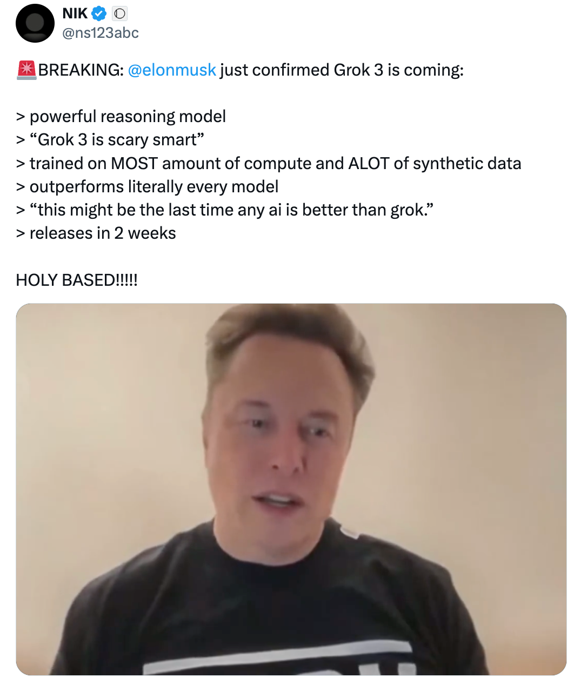Click "outperforms literally every model" line
This screenshot has width=574, height=685.
click(148, 186)
